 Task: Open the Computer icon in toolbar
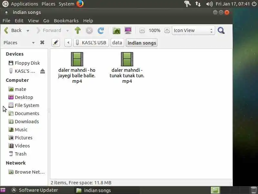click(x=128, y=30)
